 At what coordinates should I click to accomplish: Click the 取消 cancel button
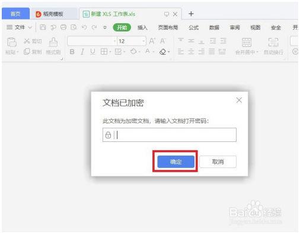pyautogui.click(x=218, y=162)
